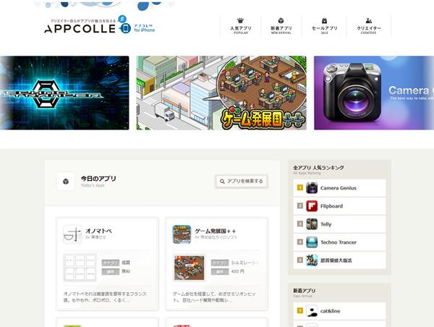This screenshot has width=434, height=327.
Task: Open the クリエイター CREATORS menu
Action: (369, 26)
